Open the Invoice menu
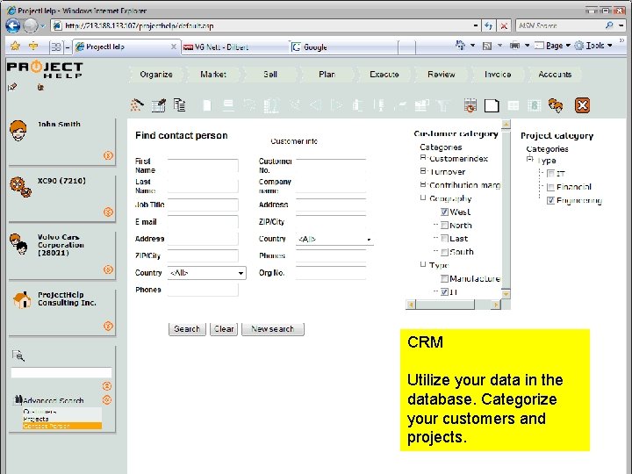The width and height of the screenshot is (632, 474). click(498, 74)
